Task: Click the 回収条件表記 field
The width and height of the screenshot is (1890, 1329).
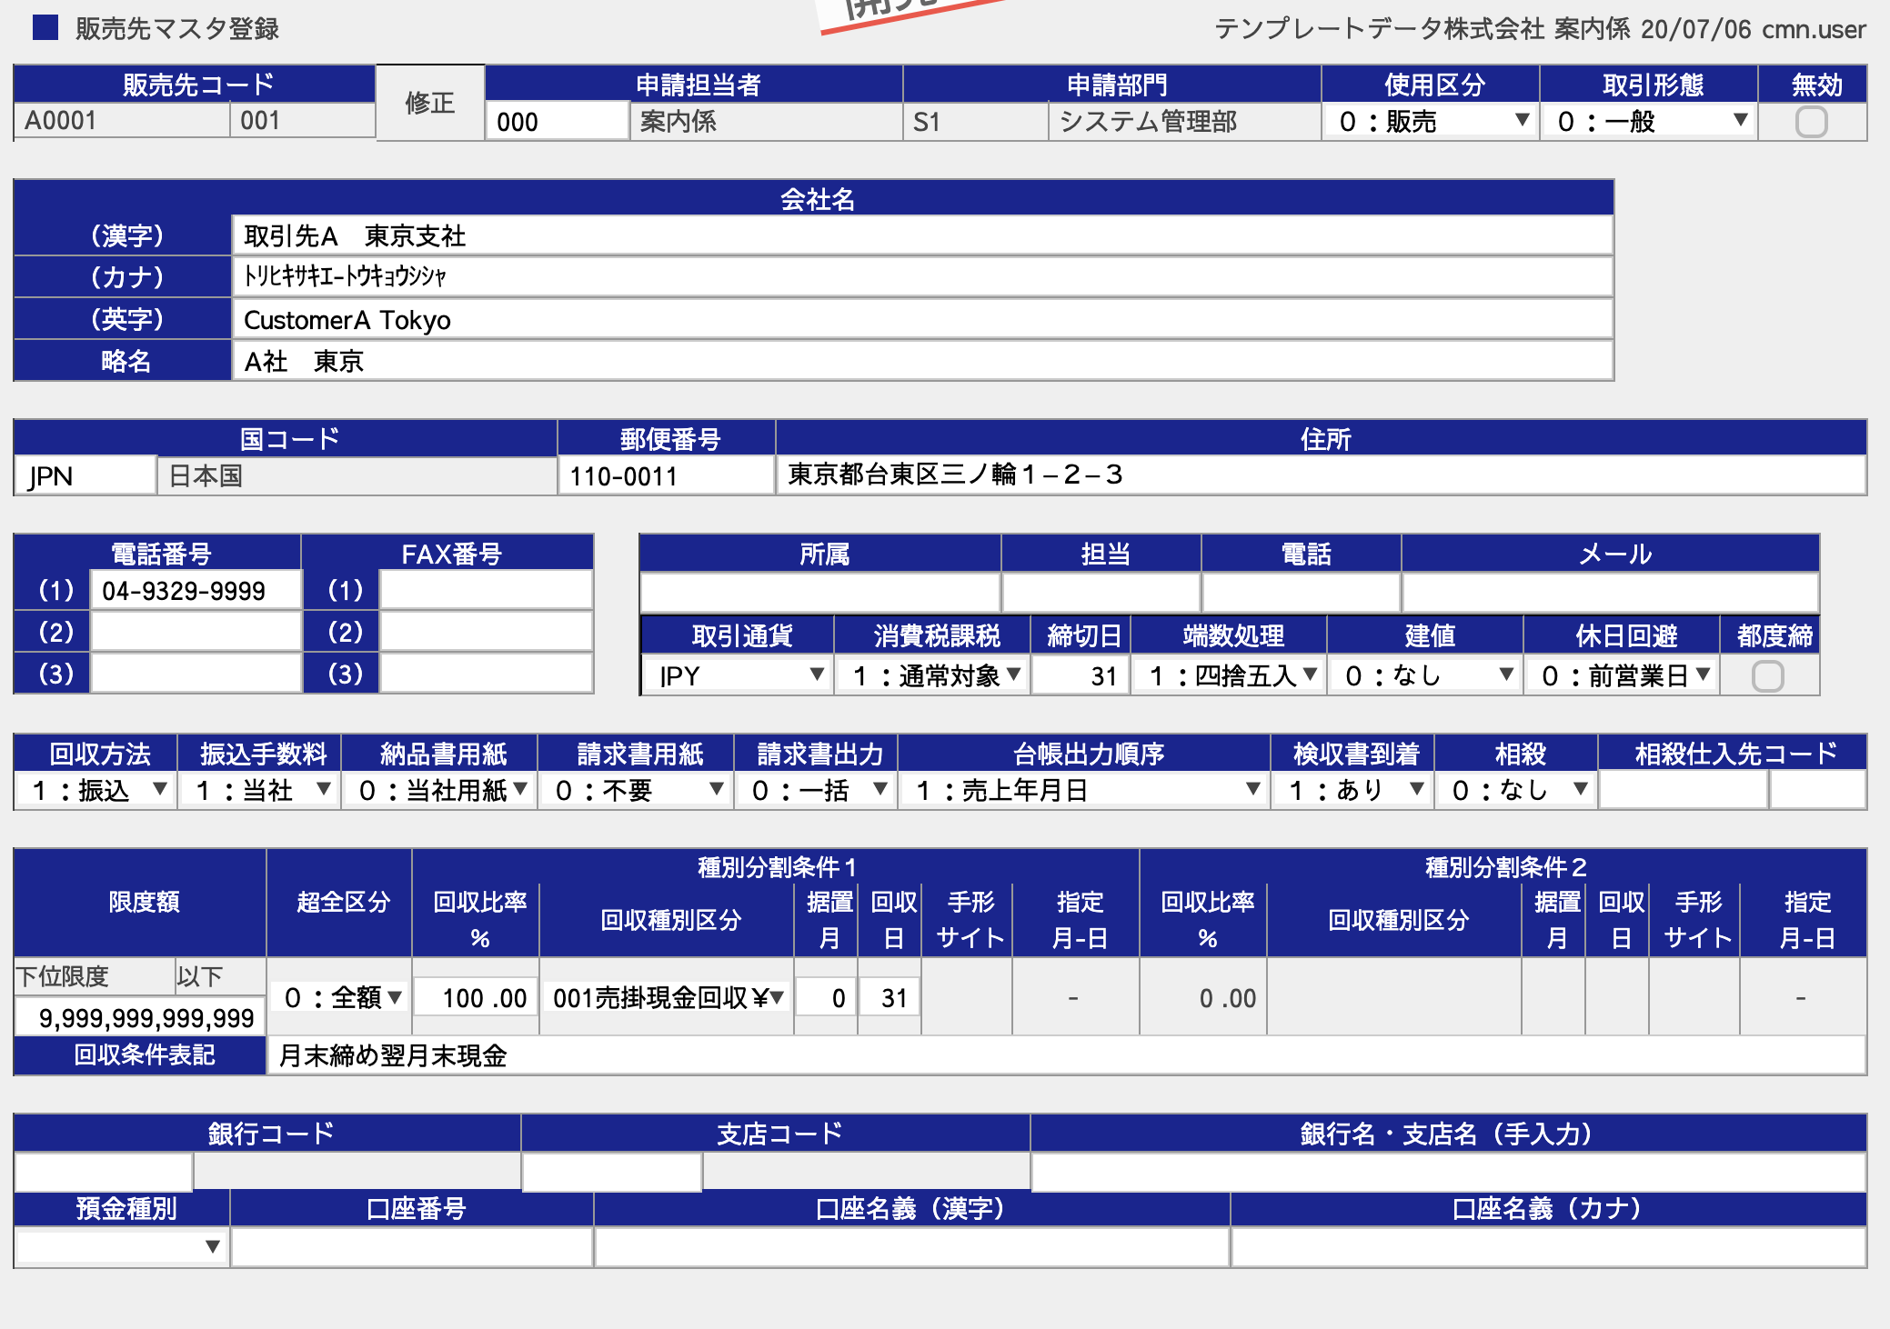Action: [1067, 1055]
